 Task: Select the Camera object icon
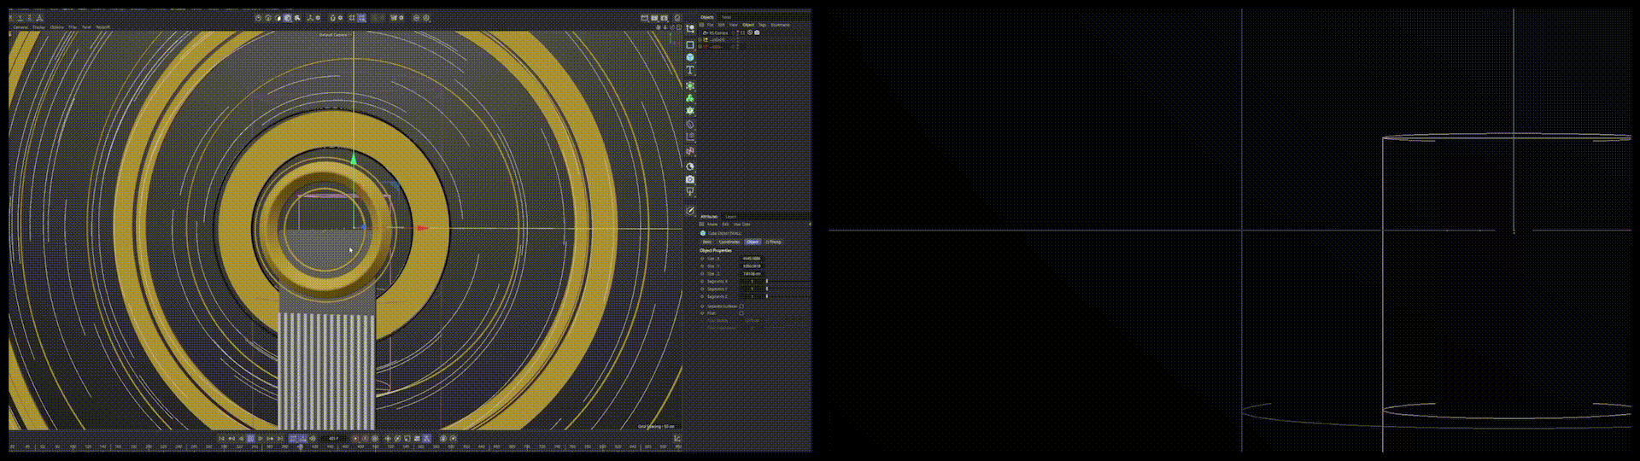pos(690,180)
